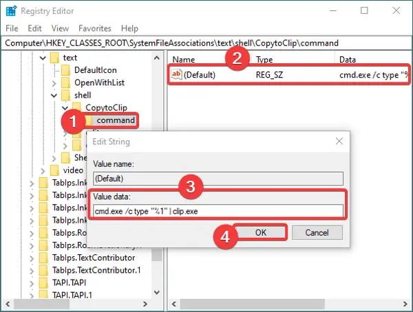Select the video key
This screenshot has width=413, height=312.
pos(73,170)
